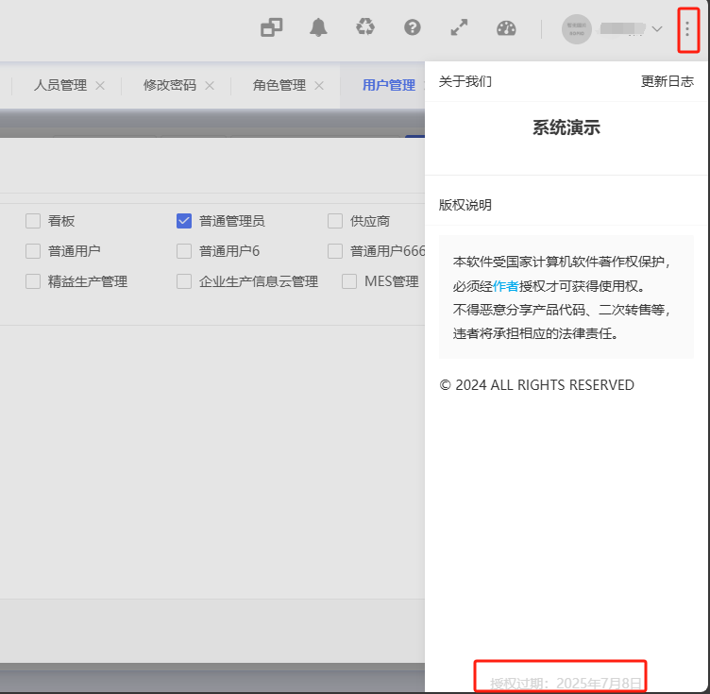
Task: Check the 看板 role checkbox
Action: click(33, 221)
